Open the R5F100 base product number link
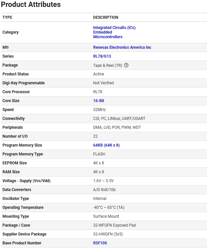The image size is (207, 249). tap(100, 243)
